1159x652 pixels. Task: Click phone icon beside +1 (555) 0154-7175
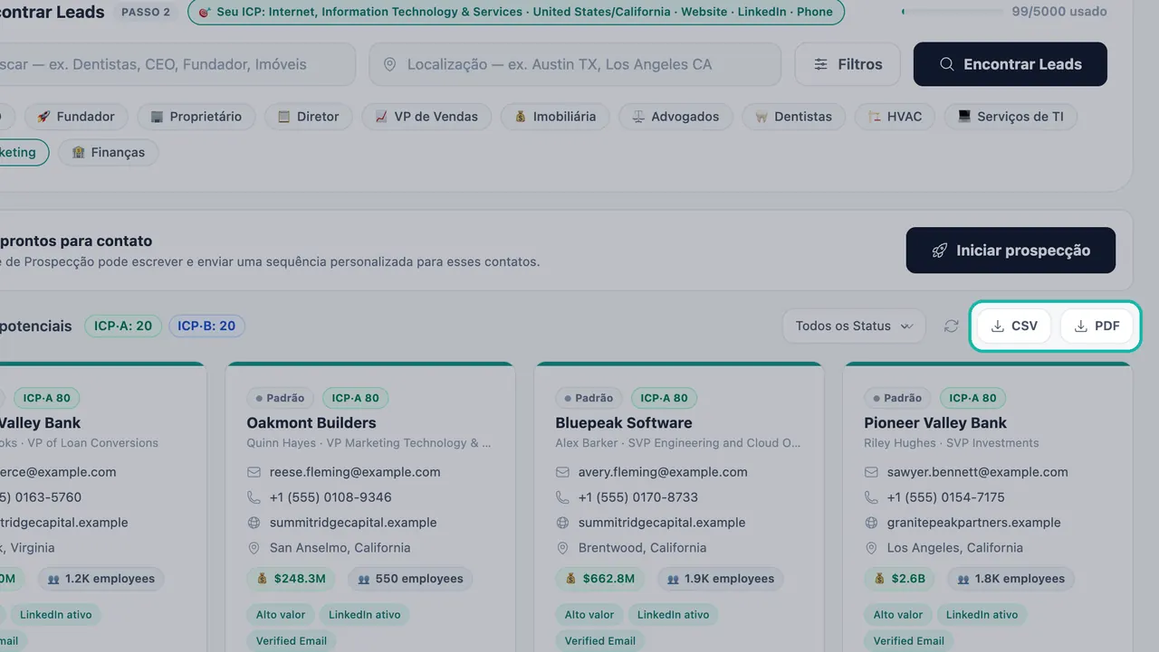(871, 497)
